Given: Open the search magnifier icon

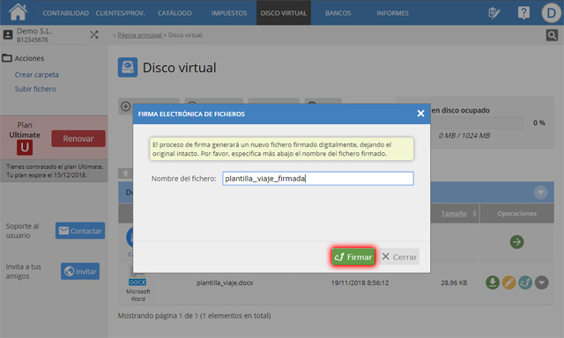Looking at the screenshot, I should coord(552,35).
